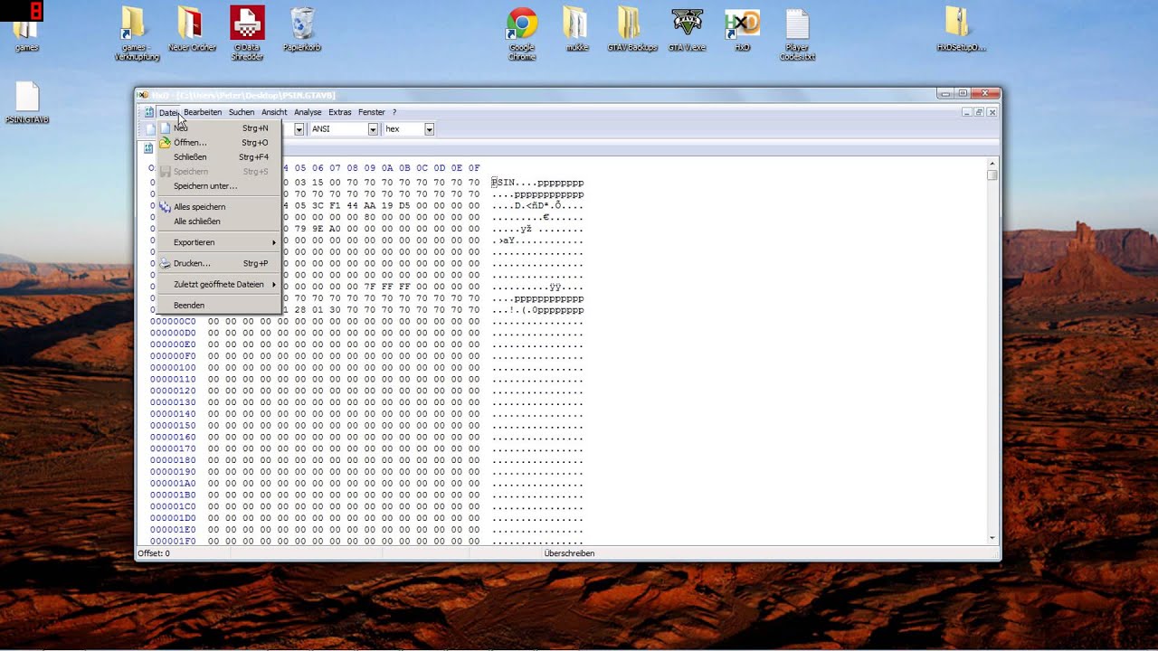Open the Ansicht menu
This screenshot has height=651, width=1158.
274,112
